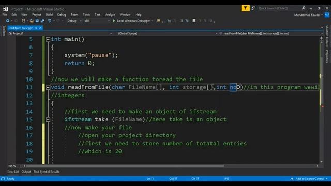Click the comment selection toolbar icon
Image resolution: width=331 pixels, height=186 pixels.
182,21
